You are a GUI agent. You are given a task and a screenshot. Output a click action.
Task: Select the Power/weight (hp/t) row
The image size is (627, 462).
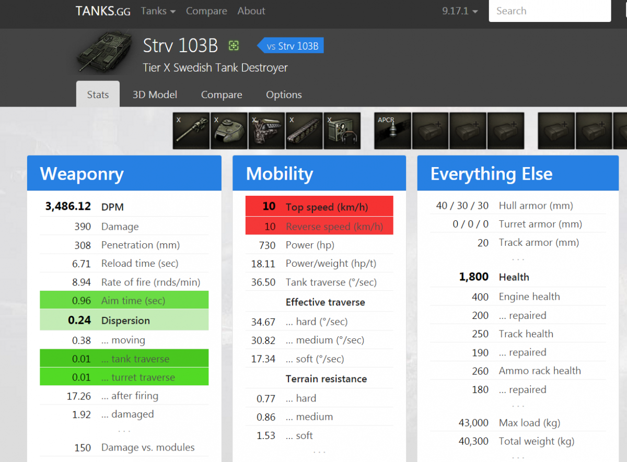point(319,264)
